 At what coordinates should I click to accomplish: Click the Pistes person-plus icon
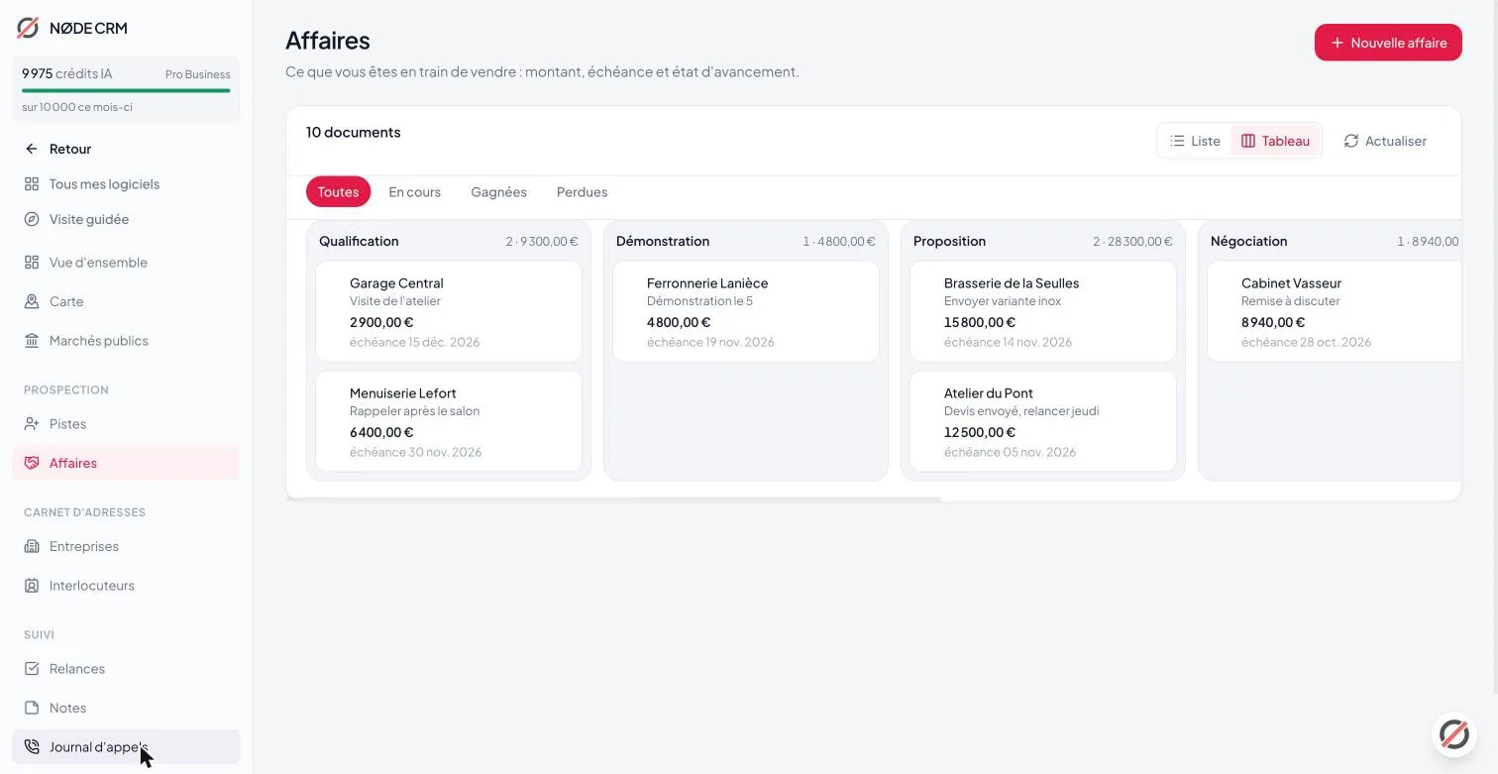click(x=32, y=424)
